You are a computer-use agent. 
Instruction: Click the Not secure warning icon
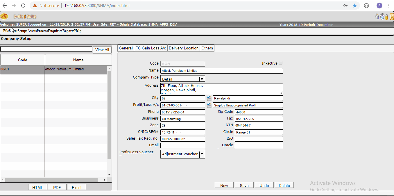tap(35, 6)
